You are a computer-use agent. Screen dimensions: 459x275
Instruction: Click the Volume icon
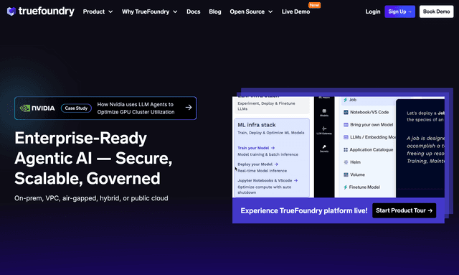346,174
